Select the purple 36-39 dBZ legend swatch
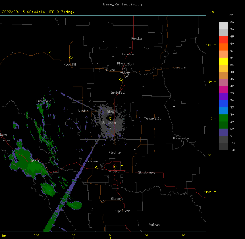The height and width of the screenshot is (239, 245). (x=223, y=97)
